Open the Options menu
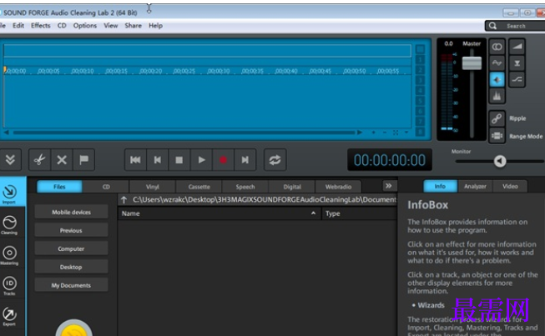 click(x=85, y=25)
